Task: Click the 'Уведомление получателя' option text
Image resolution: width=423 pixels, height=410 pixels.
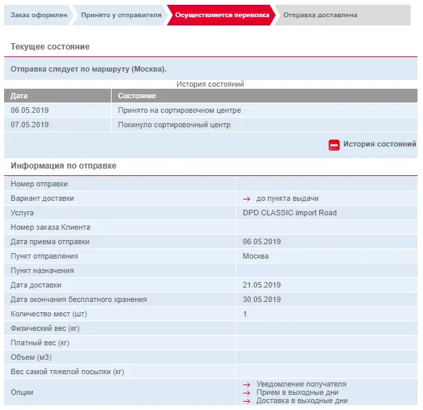Action: (x=301, y=384)
